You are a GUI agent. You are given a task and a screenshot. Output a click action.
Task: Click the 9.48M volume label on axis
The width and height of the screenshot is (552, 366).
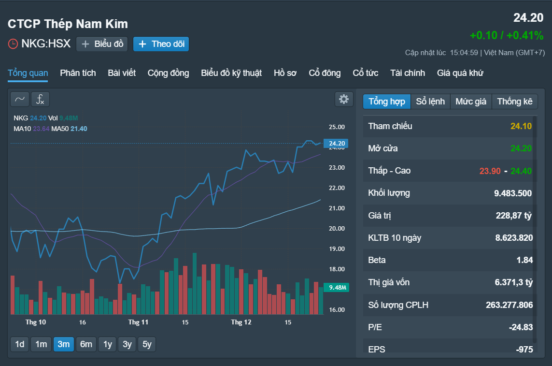pos(336,287)
